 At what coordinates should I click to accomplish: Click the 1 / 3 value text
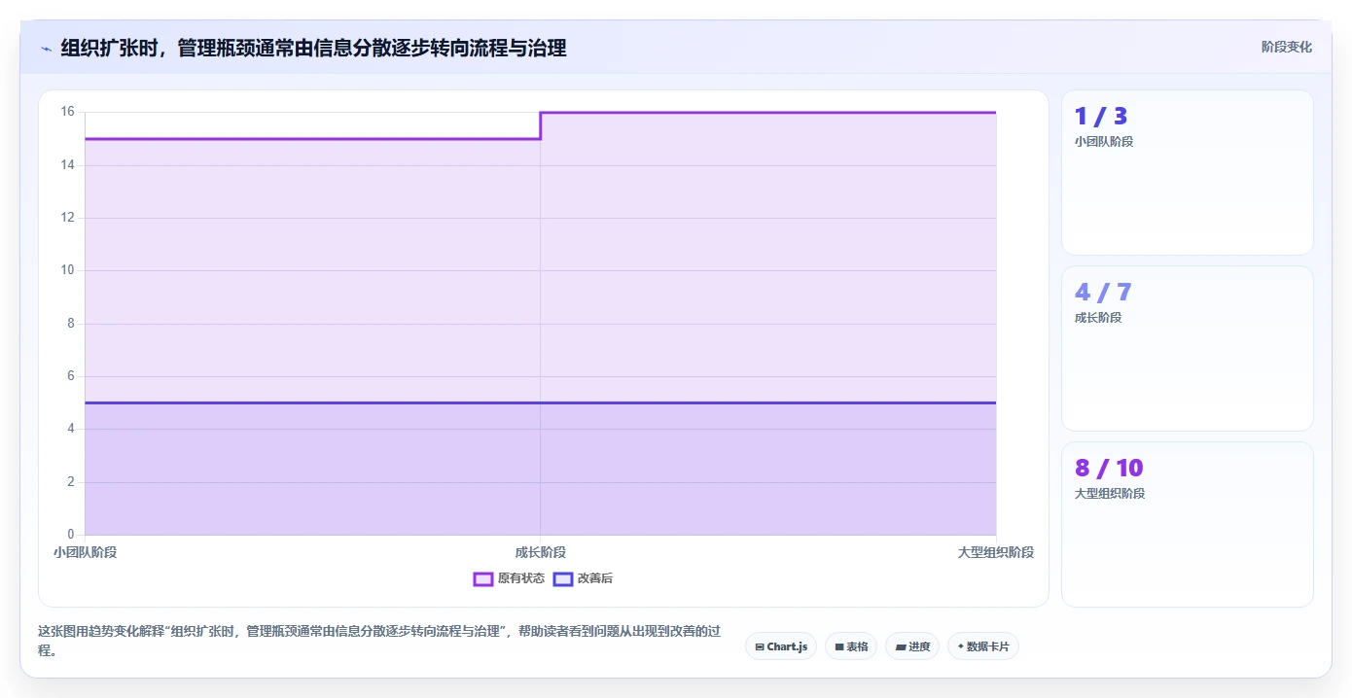pyautogui.click(x=1101, y=116)
